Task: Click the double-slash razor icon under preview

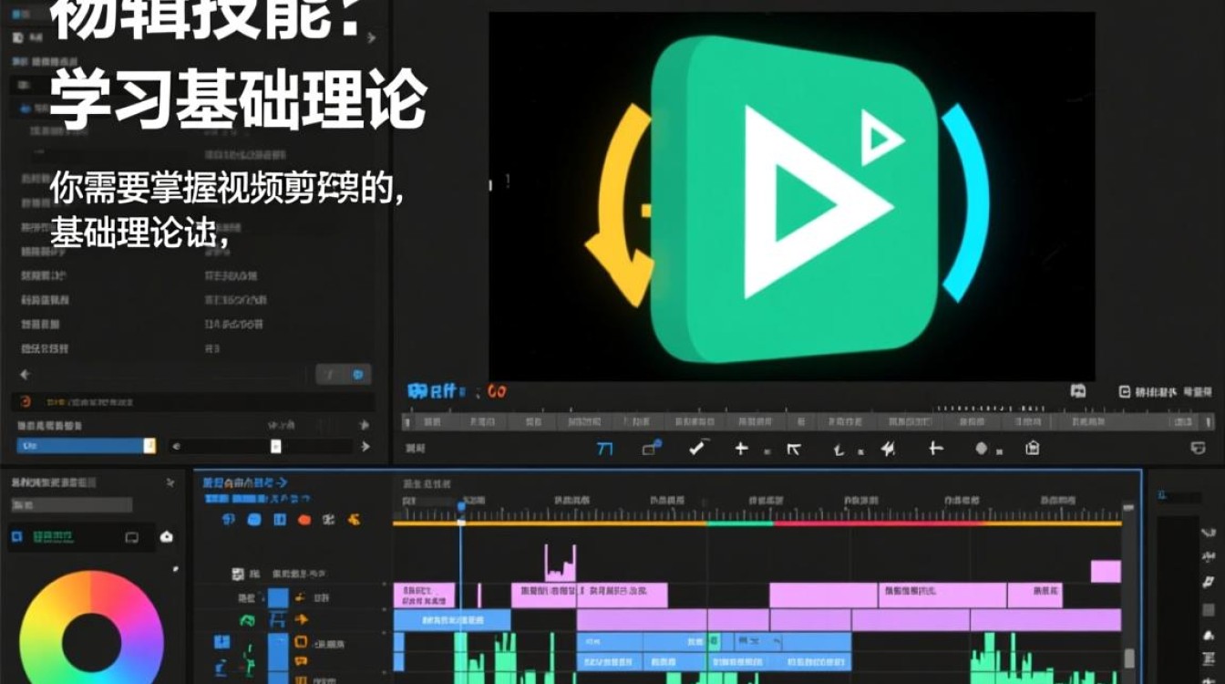Action: tap(888, 448)
